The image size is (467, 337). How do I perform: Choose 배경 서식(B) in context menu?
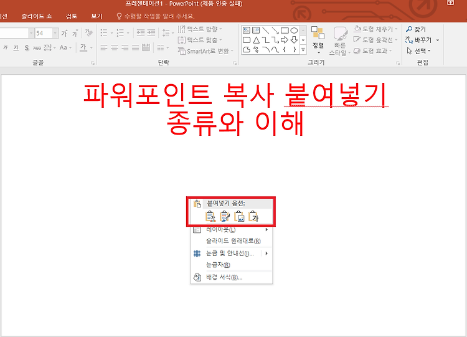tap(232, 277)
